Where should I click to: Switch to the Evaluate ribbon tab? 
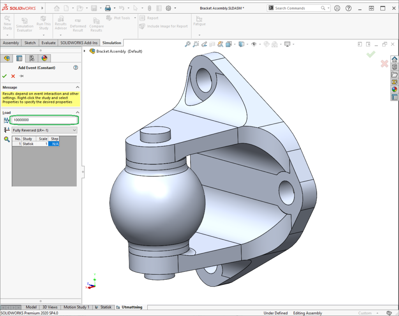[x=48, y=43]
